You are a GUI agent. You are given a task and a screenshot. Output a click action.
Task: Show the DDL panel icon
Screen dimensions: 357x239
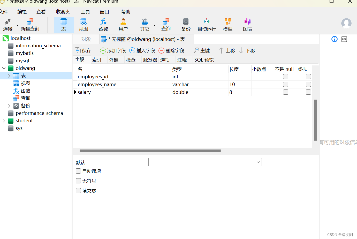pyautogui.click(x=344, y=39)
